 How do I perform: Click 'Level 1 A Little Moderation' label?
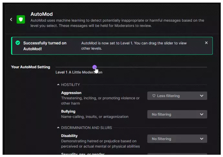point(79,72)
